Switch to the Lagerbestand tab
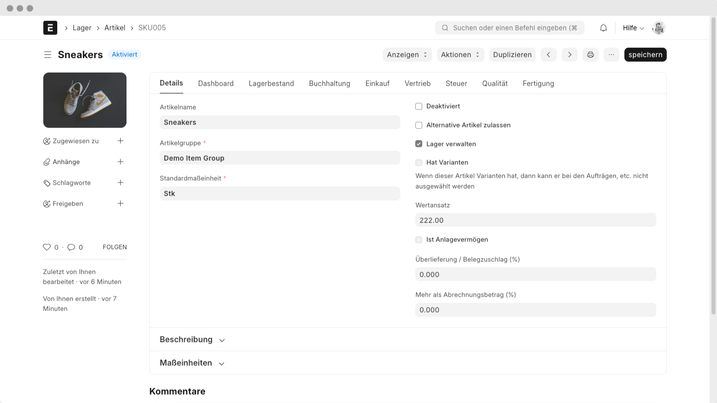717x403 pixels. point(271,84)
